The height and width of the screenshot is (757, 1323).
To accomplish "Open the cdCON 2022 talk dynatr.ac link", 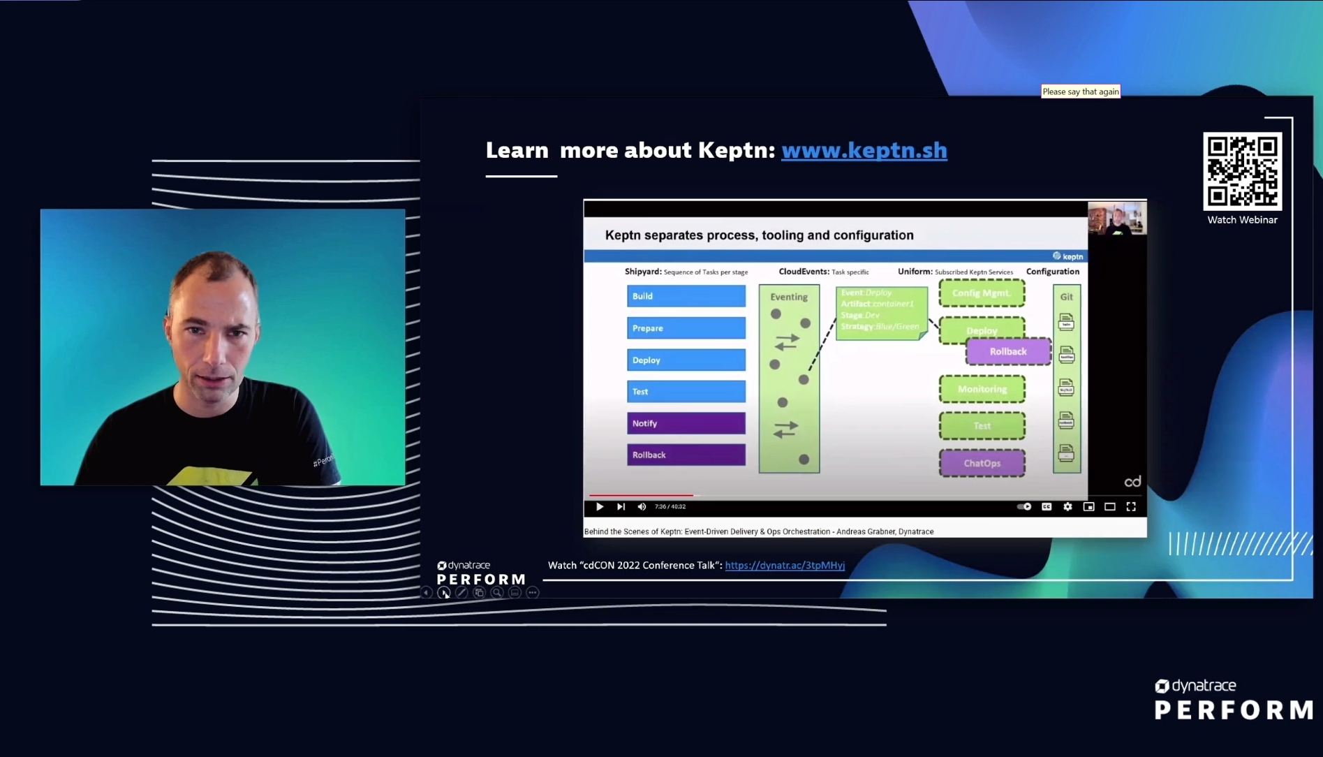I will pyautogui.click(x=784, y=565).
